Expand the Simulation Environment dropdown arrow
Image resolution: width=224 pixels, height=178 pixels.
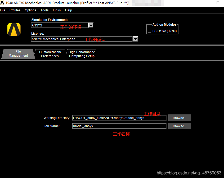[x=91, y=25]
